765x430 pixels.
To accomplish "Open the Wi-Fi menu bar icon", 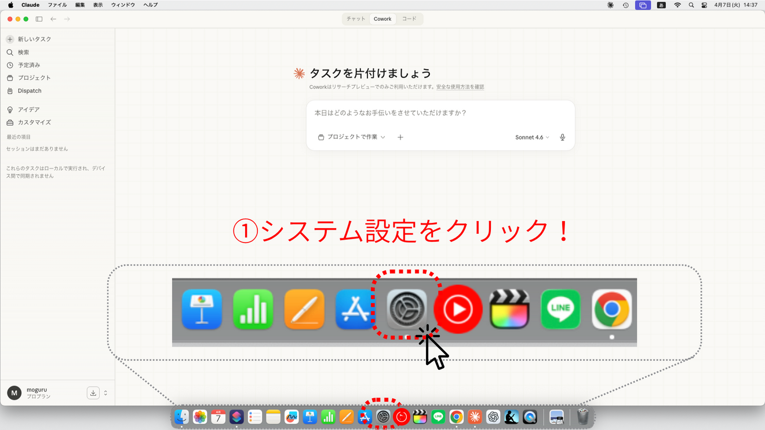I will point(677,5).
